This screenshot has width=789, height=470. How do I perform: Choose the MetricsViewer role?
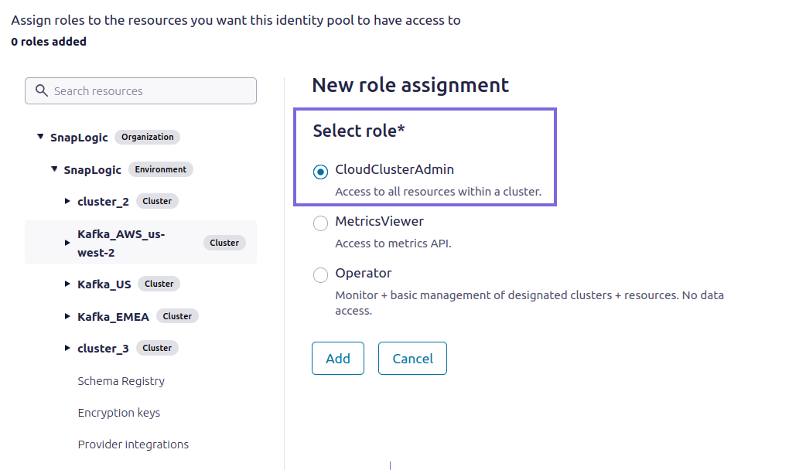pyautogui.click(x=320, y=223)
